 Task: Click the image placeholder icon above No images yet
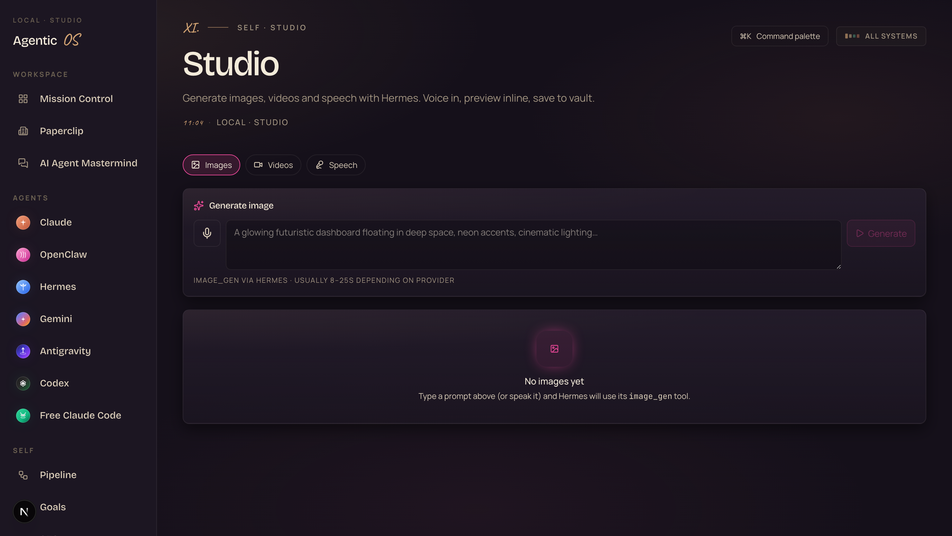[x=554, y=348]
